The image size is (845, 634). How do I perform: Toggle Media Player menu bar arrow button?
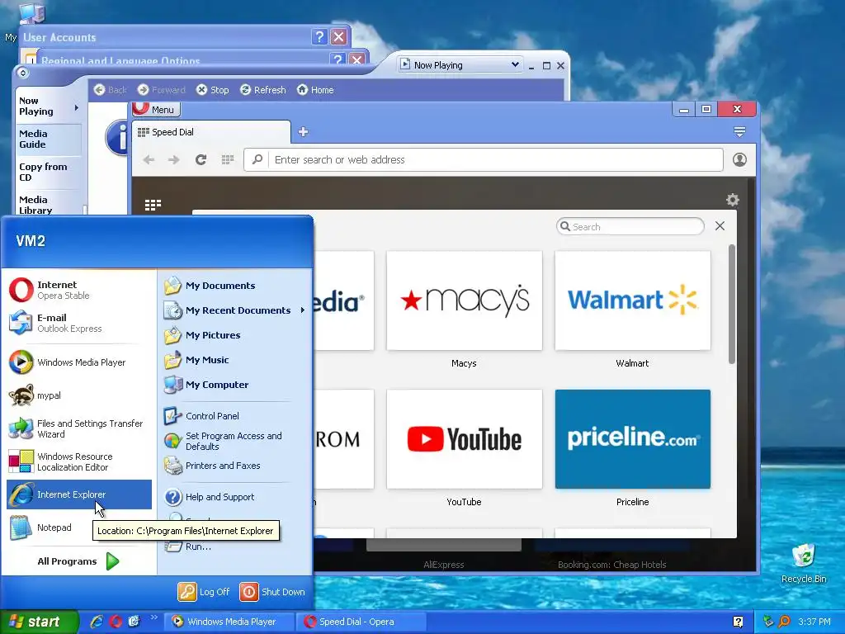click(22, 73)
